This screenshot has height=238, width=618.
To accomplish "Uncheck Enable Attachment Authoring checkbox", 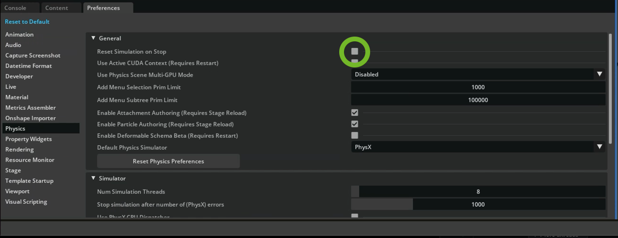I will coord(354,113).
